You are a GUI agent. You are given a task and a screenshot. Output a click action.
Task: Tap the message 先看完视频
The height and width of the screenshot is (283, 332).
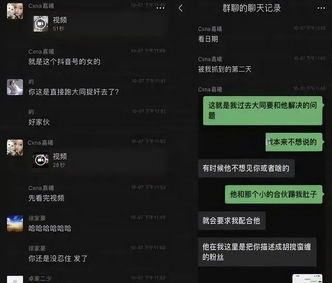click(46, 198)
